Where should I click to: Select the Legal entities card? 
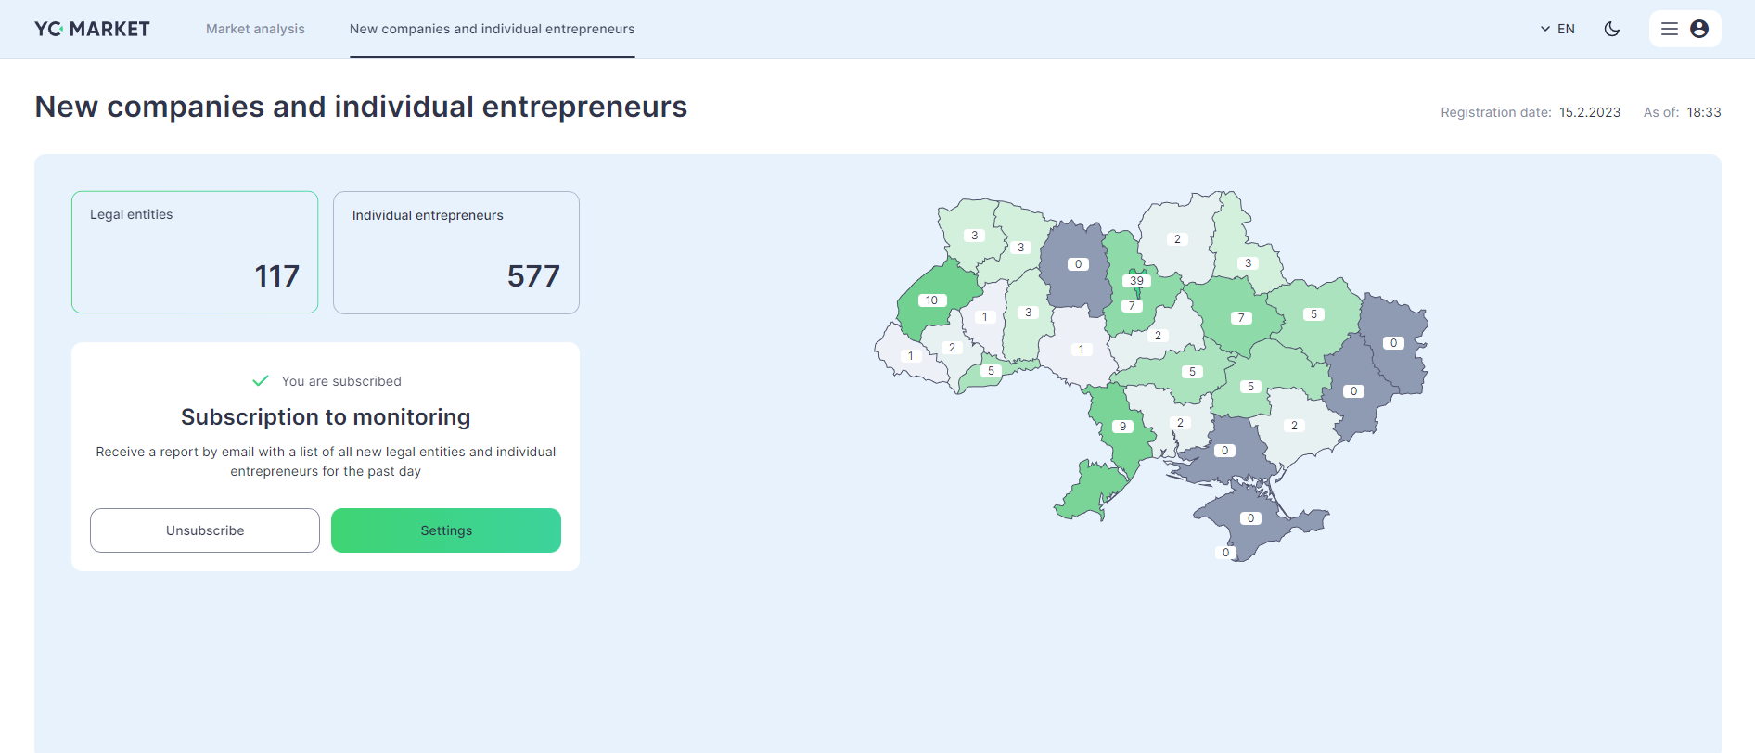(195, 252)
